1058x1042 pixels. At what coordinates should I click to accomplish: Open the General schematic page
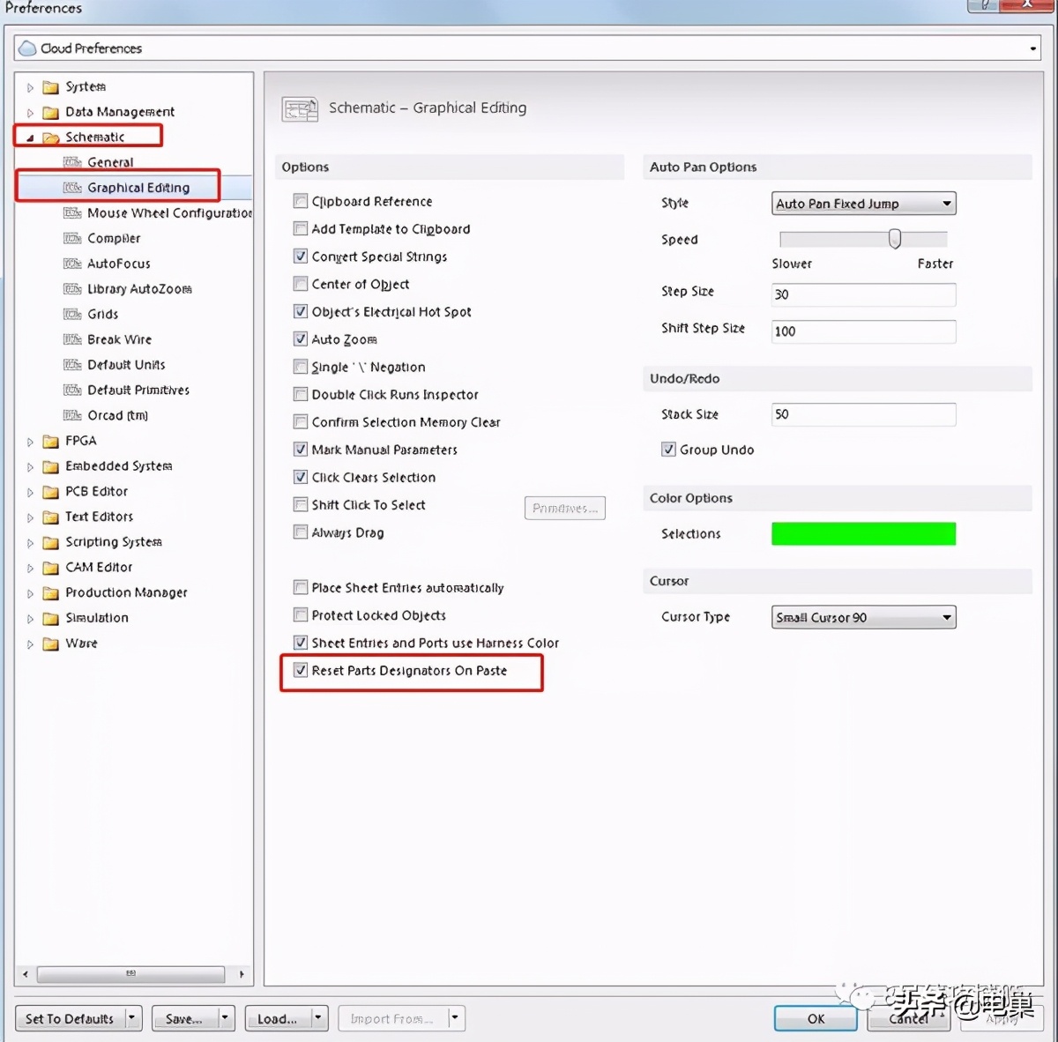(x=110, y=162)
